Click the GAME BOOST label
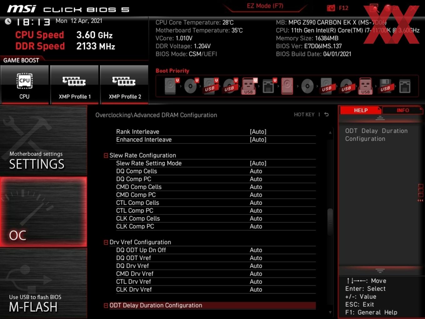Image resolution: width=425 pixels, height=319 pixels. tap(21, 60)
